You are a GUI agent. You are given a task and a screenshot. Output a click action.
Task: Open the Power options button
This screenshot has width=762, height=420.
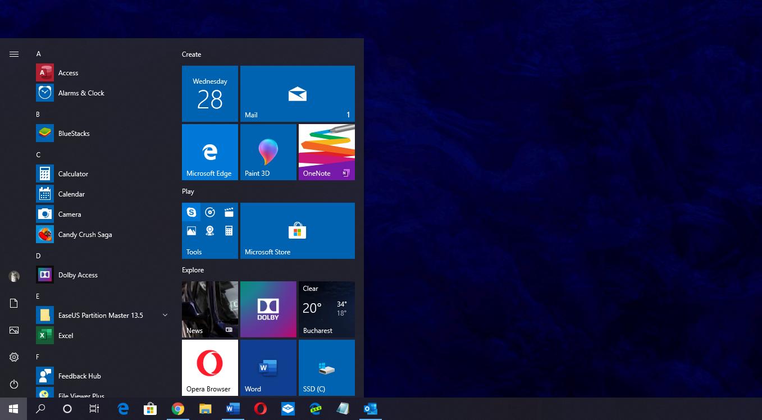14,384
